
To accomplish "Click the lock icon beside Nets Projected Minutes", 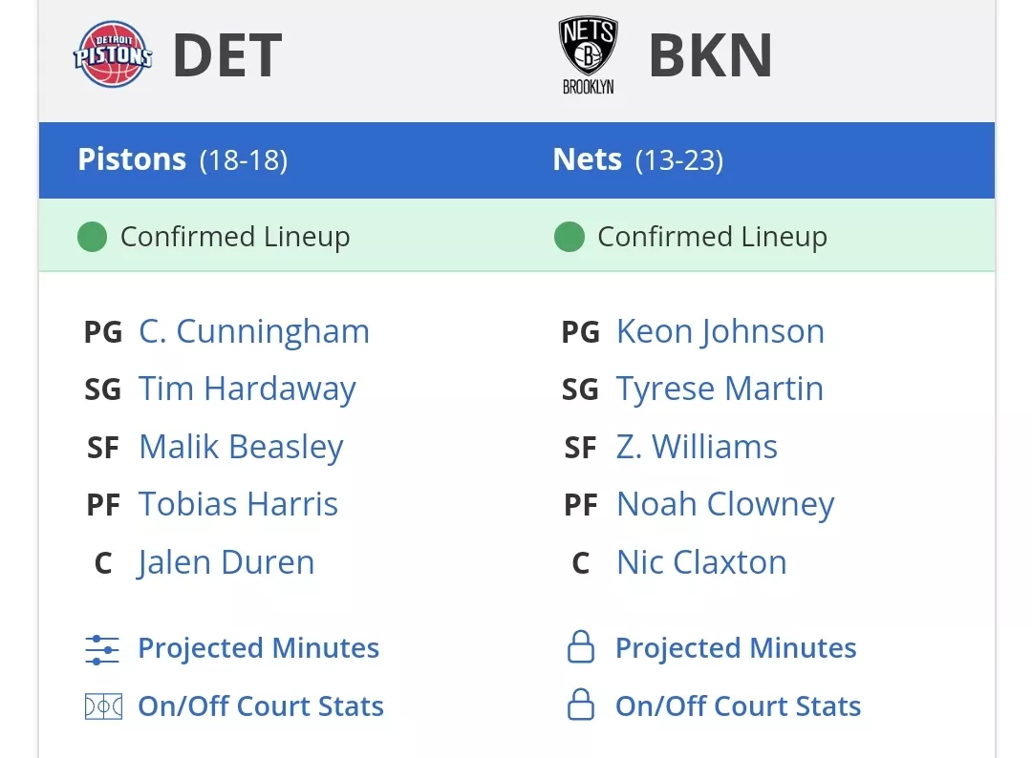I will click(581, 647).
